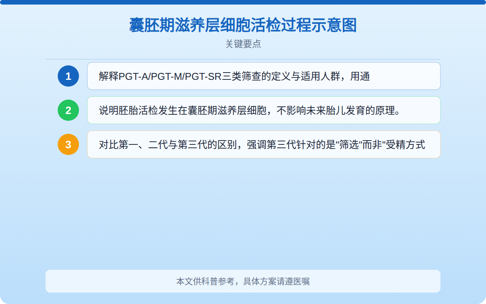Select the card beginning 对比第一、二代与第三代的区别
The height and width of the screenshot is (304, 486).
coord(264,144)
